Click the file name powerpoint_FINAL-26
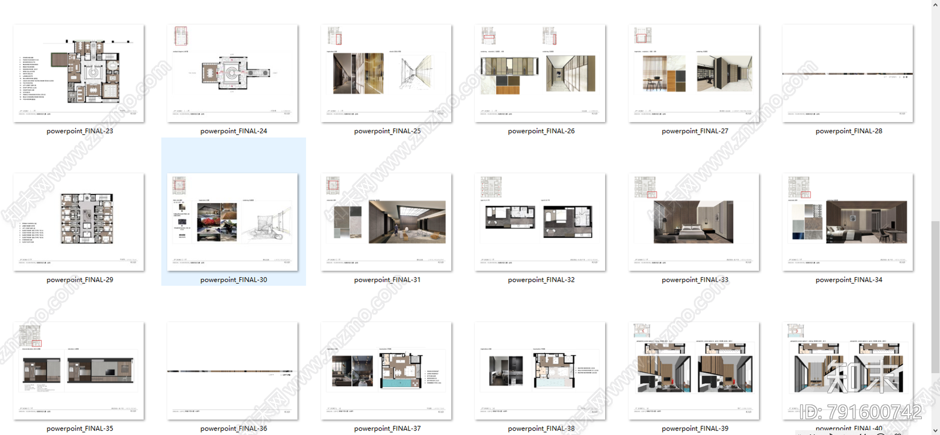The height and width of the screenshot is (435, 940). point(541,131)
